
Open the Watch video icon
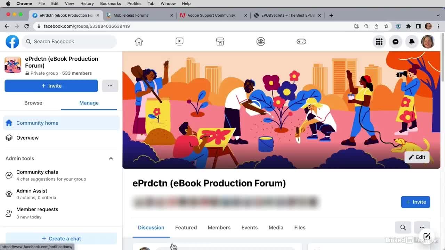pyautogui.click(x=179, y=42)
